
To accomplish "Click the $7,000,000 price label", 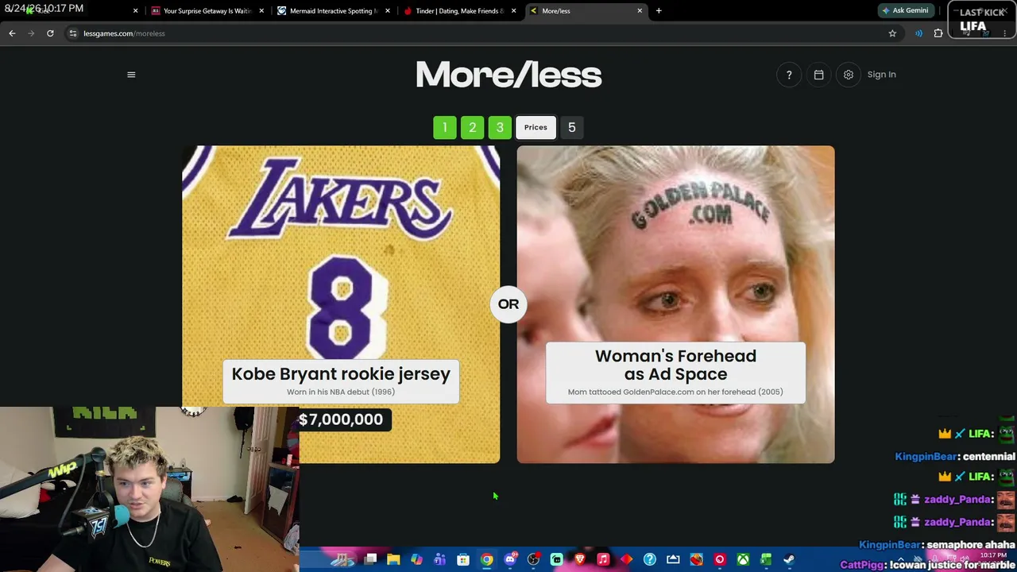I will (341, 419).
